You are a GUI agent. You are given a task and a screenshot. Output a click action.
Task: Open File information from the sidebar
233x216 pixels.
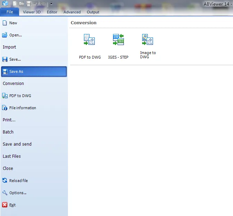pos(22,108)
